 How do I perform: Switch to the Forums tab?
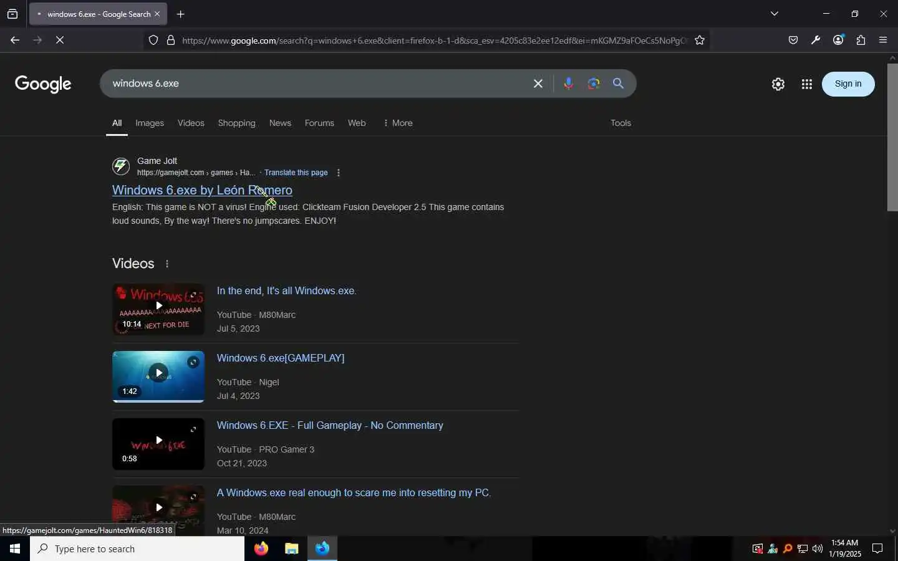(x=319, y=123)
